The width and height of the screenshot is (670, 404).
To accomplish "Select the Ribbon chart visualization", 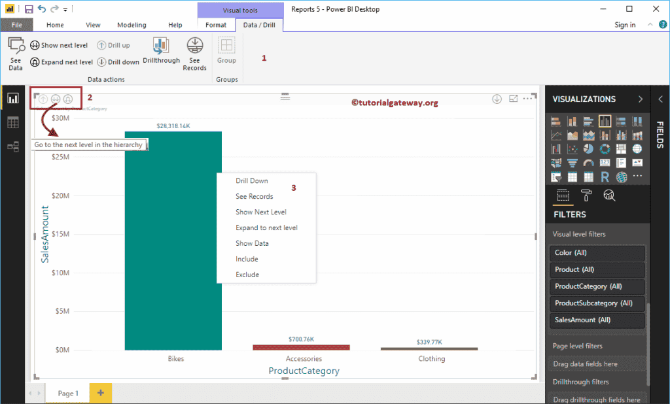I will pos(637,135).
